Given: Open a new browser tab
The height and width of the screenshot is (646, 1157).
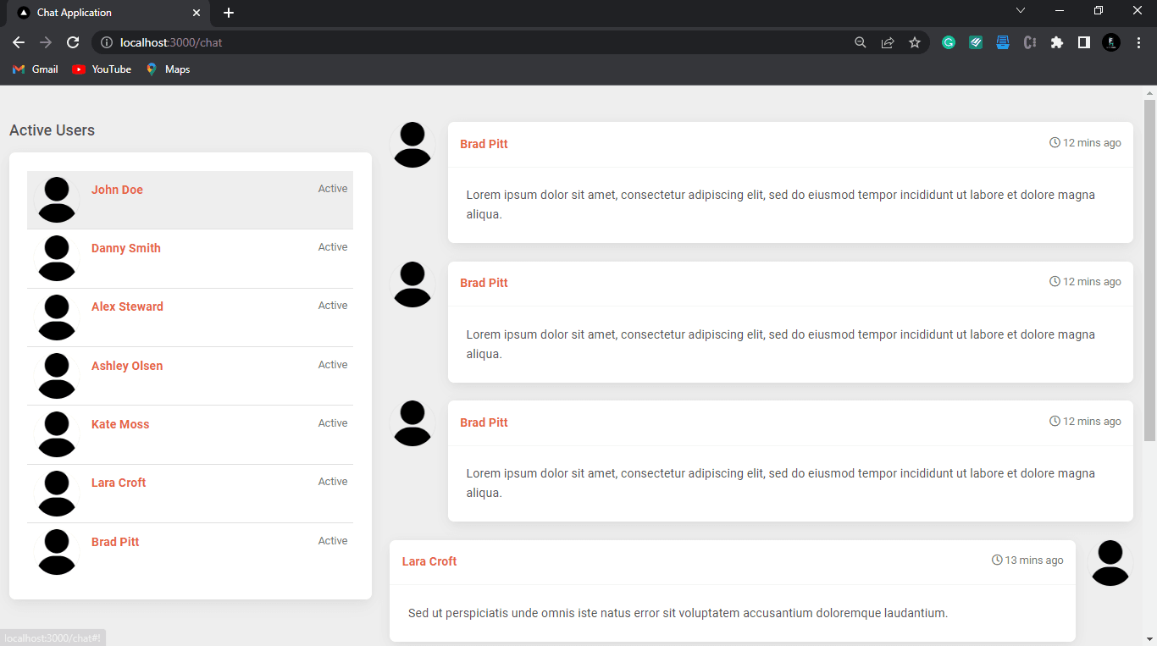Looking at the screenshot, I should click(229, 13).
